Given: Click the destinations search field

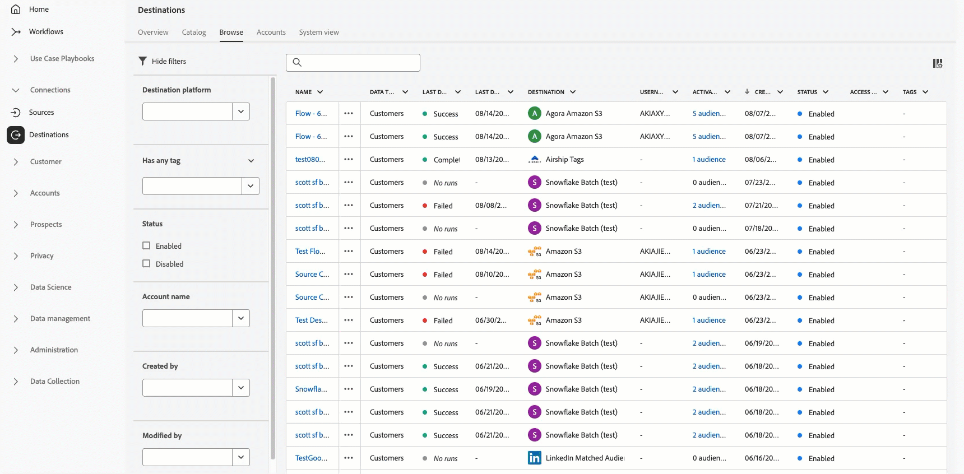Looking at the screenshot, I should pos(359,63).
